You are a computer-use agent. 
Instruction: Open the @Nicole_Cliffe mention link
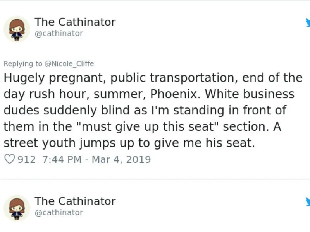click(69, 64)
